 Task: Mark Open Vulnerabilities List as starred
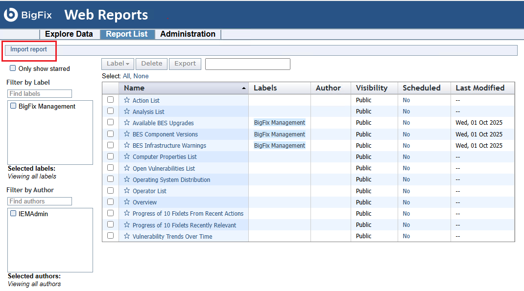(x=127, y=168)
